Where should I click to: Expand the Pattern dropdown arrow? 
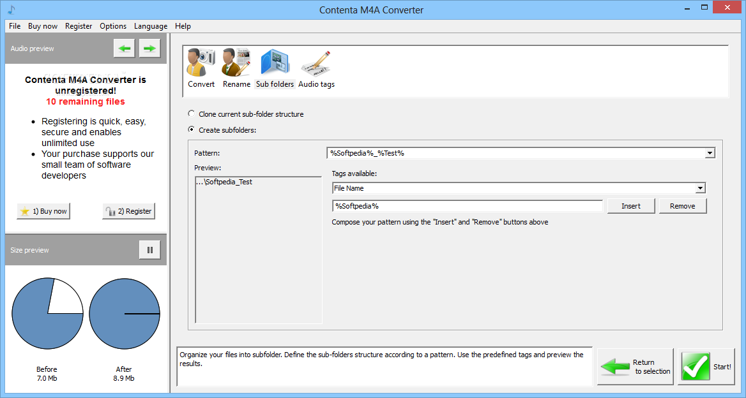(710, 153)
